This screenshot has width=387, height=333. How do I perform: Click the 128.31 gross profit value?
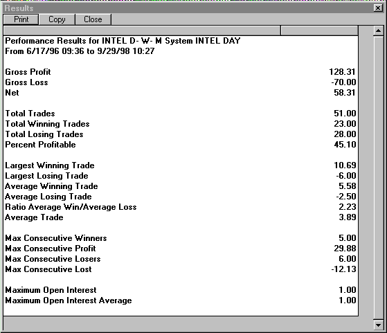click(x=342, y=72)
